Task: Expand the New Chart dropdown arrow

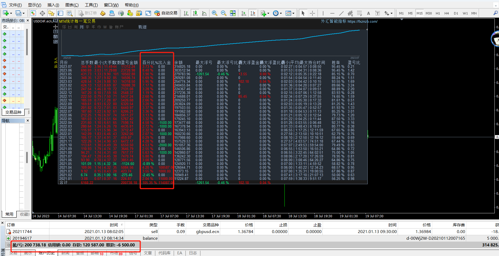Action: 11,13
